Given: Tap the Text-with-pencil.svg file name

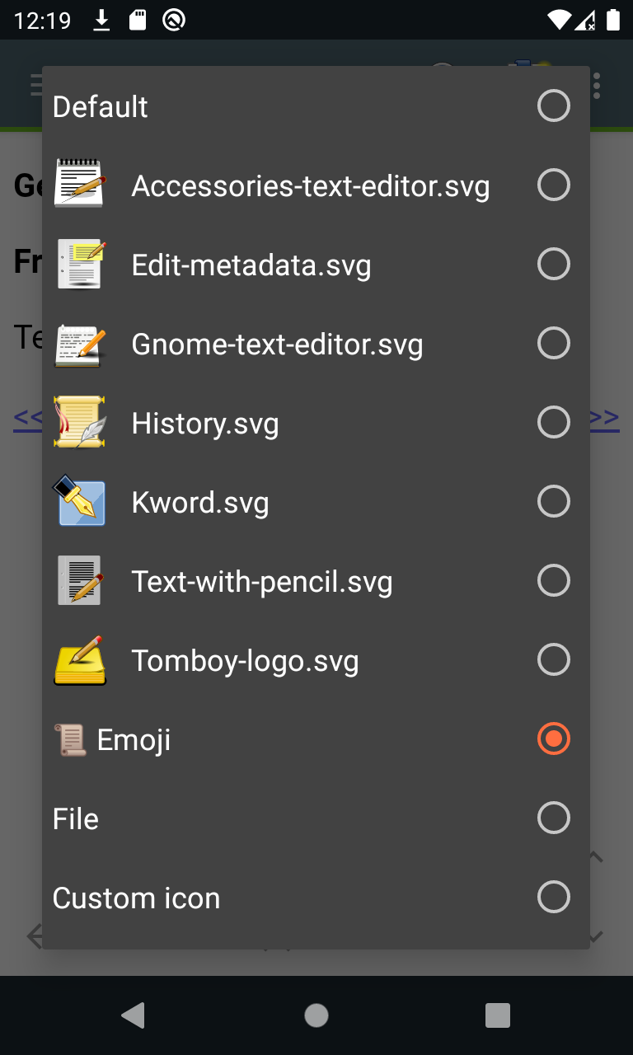Looking at the screenshot, I should (262, 582).
